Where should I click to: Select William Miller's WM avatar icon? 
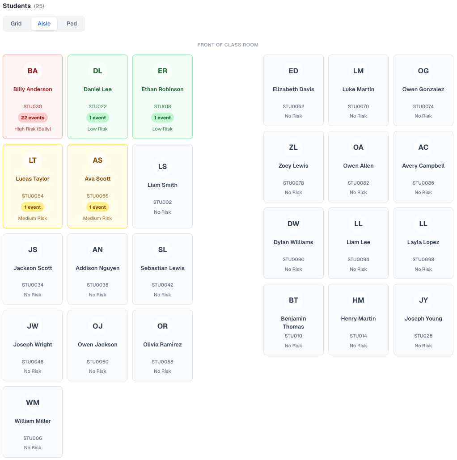(x=33, y=402)
